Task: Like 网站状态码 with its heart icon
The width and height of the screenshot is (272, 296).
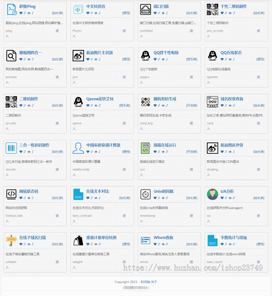Action: 21,198
